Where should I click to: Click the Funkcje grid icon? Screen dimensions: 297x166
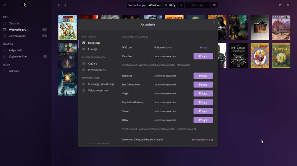tap(84, 49)
